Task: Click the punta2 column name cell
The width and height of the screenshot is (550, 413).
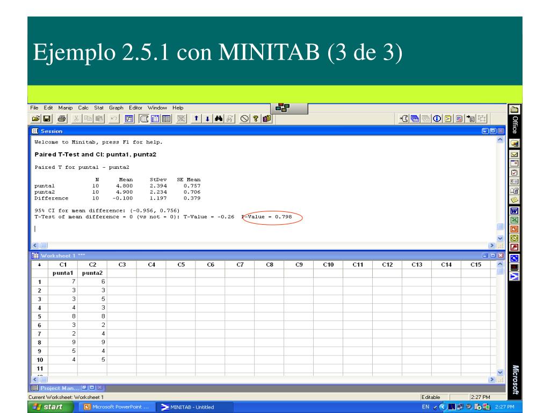Action: [92, 273]
